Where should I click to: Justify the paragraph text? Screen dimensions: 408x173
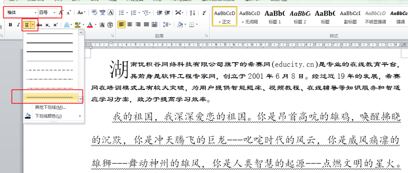point(146,25)
